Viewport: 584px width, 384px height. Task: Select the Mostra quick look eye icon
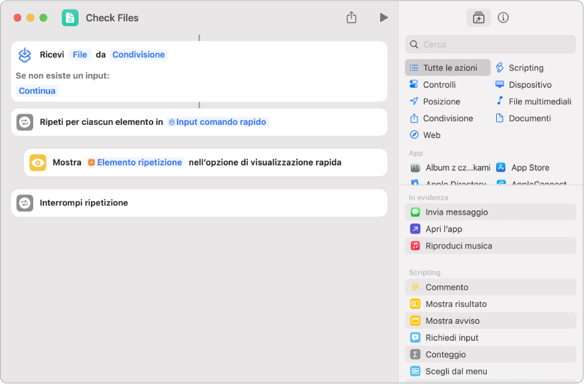38,163
